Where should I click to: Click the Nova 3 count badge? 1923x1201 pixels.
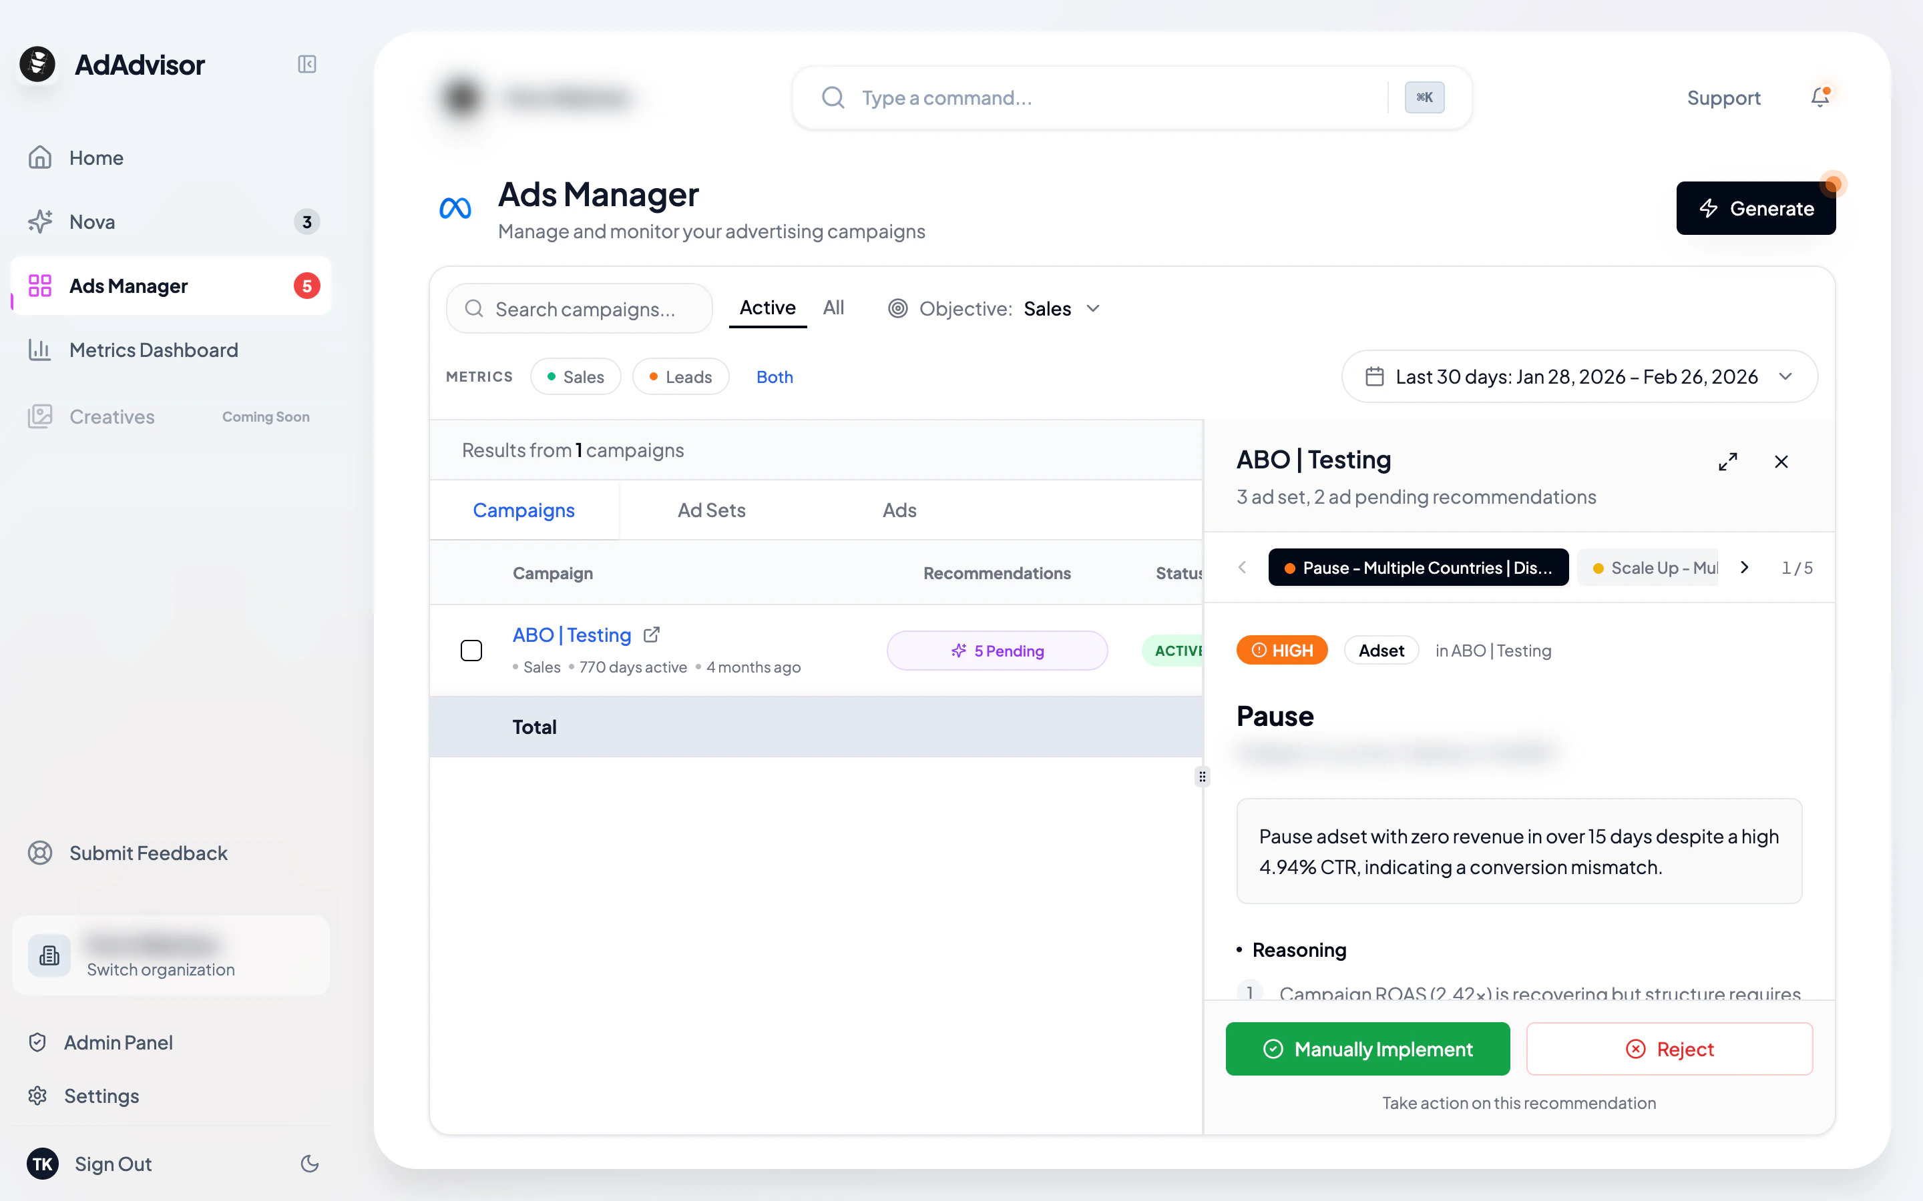pos(306,222)
